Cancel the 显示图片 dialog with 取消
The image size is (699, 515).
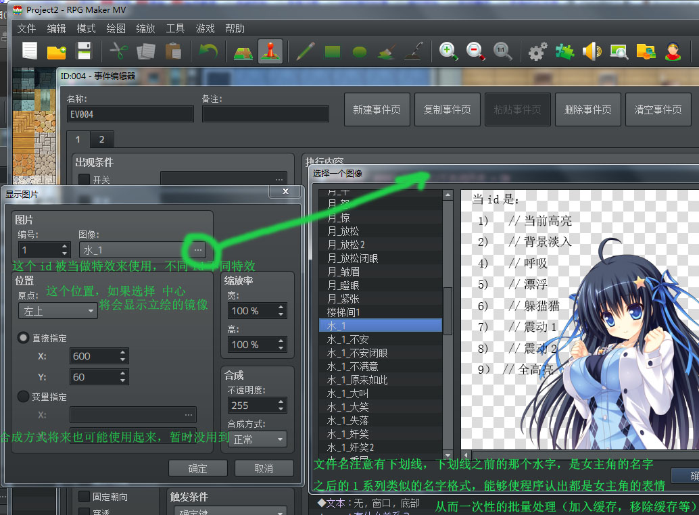(264, 468)
